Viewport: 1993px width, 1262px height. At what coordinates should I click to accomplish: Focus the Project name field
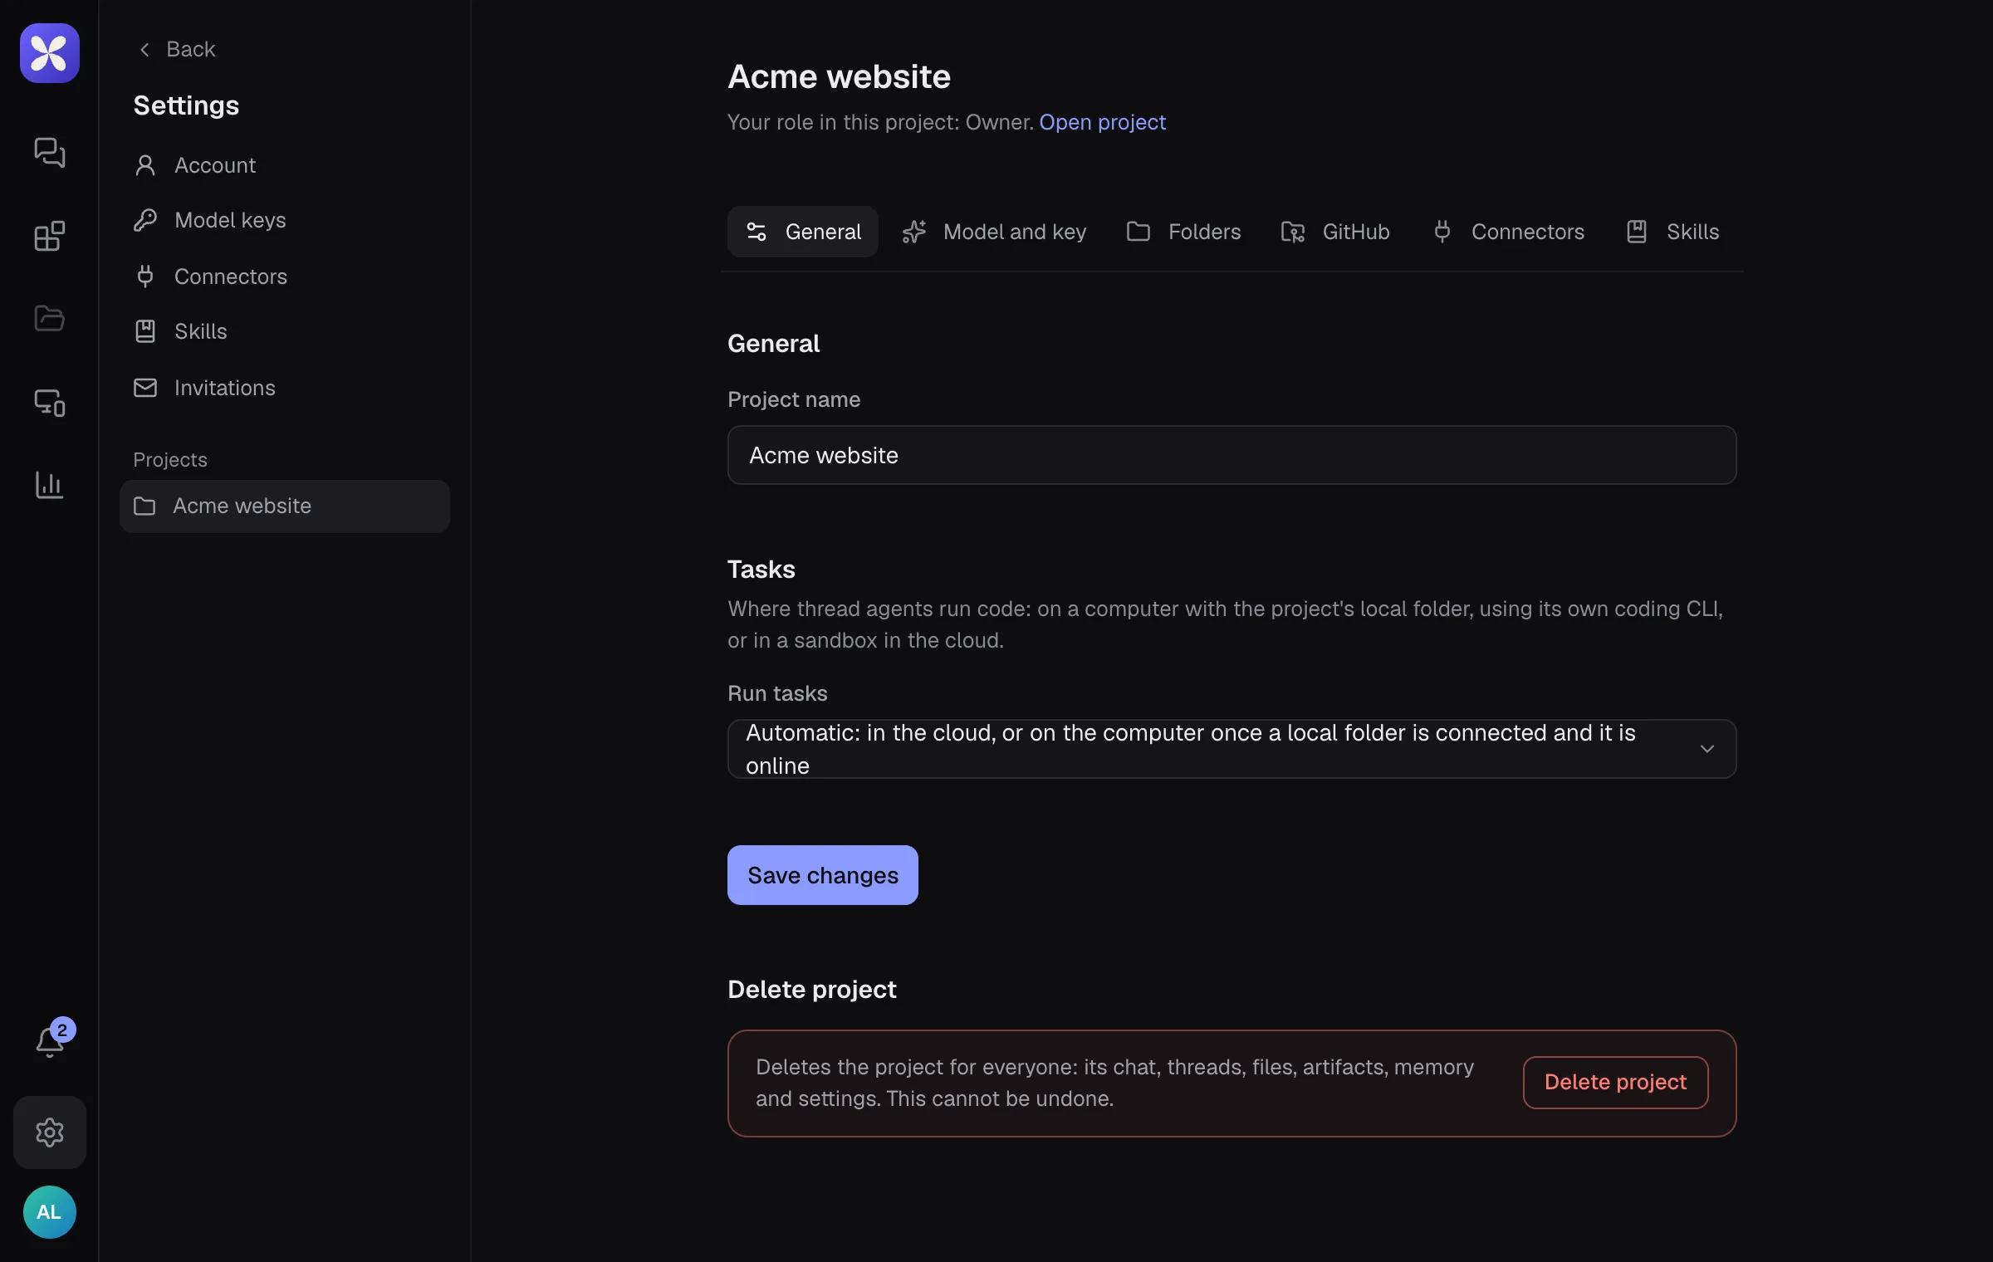1232,455
